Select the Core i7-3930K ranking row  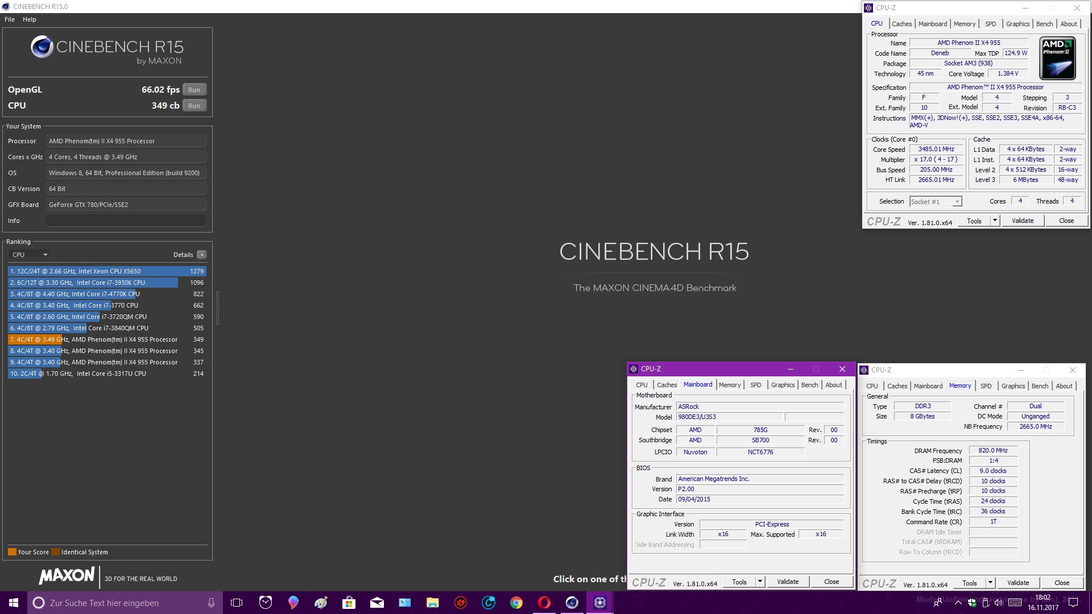click(x=107, y=283)
